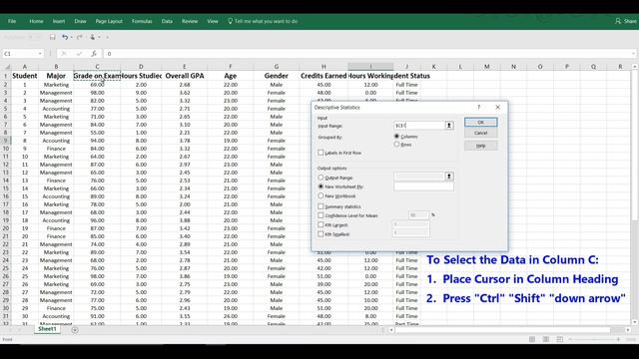Click in the Input Range field
The image size is (639, 359).
[419, 126]
